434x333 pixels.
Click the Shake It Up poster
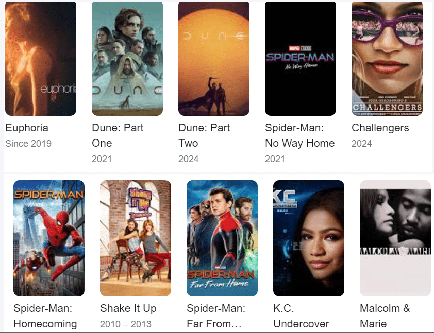tap(136, 238)
